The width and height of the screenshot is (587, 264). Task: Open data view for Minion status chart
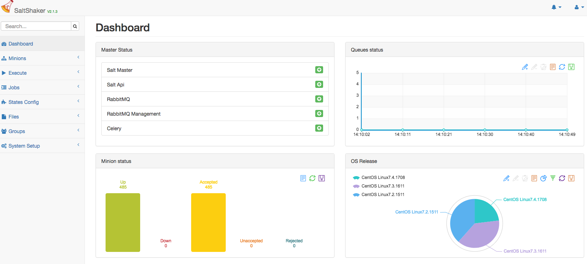[303, 178]
